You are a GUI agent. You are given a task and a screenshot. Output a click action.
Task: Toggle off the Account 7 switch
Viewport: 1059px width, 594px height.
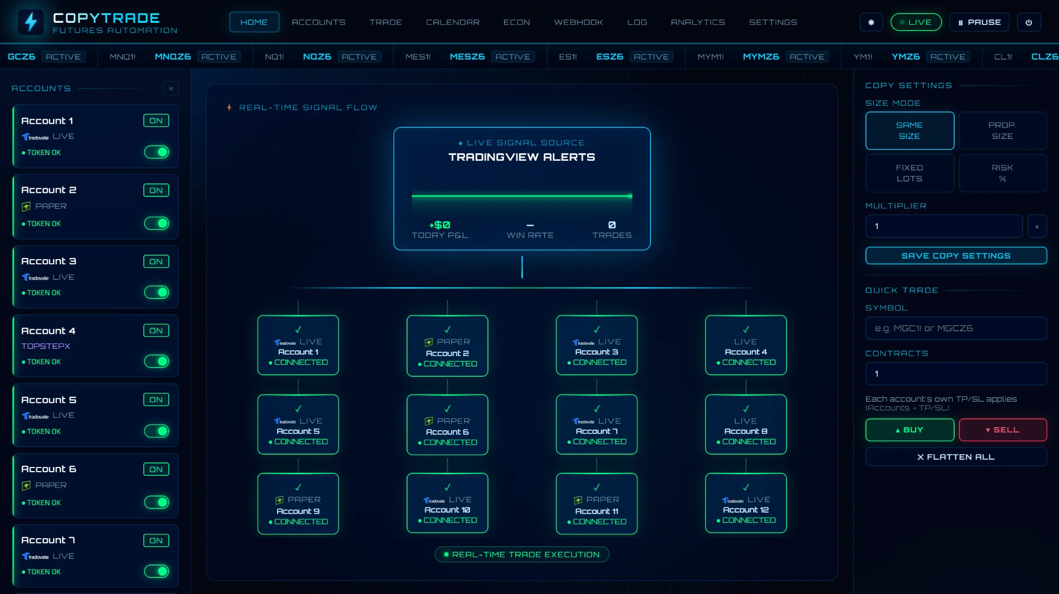pos(157,571)
